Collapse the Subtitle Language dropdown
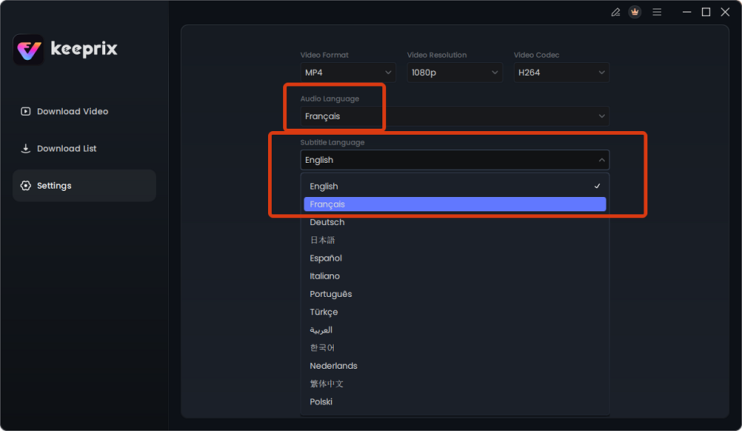 pyautogui.click(x=454, y=160)
